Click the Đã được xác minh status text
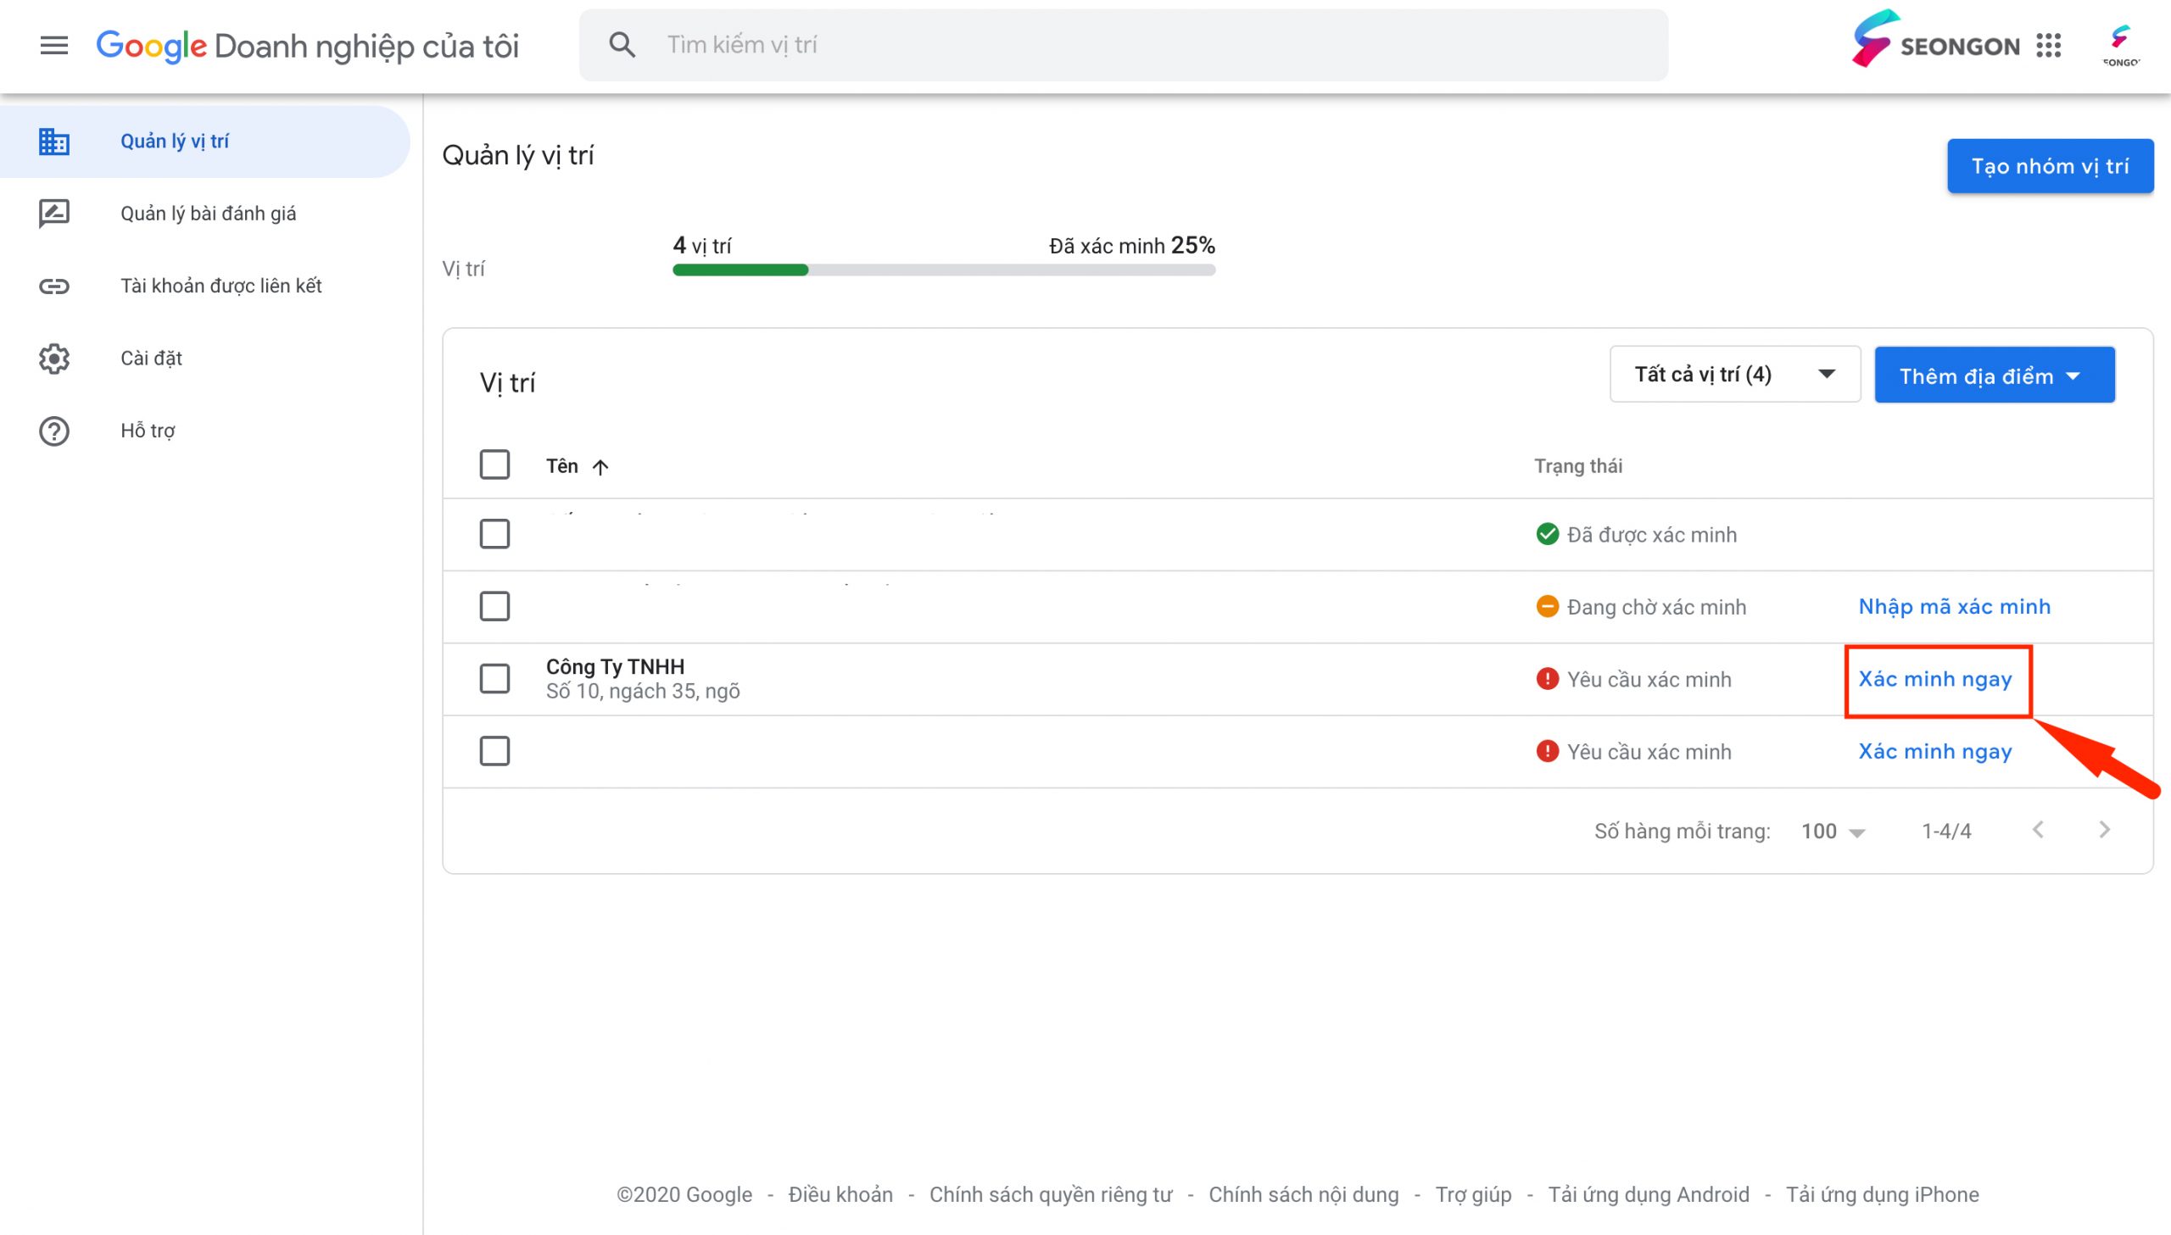Viewport: 2171px width, 1235px height. pyautogui.click(x=1651, y=534)
